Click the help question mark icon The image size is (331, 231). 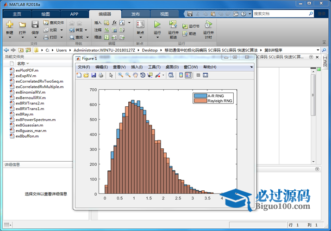coord(244,14)
